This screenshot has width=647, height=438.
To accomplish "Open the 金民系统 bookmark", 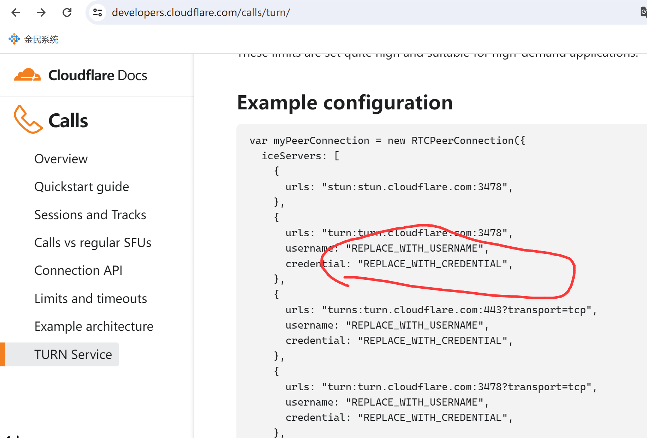I will coord(33,39).
